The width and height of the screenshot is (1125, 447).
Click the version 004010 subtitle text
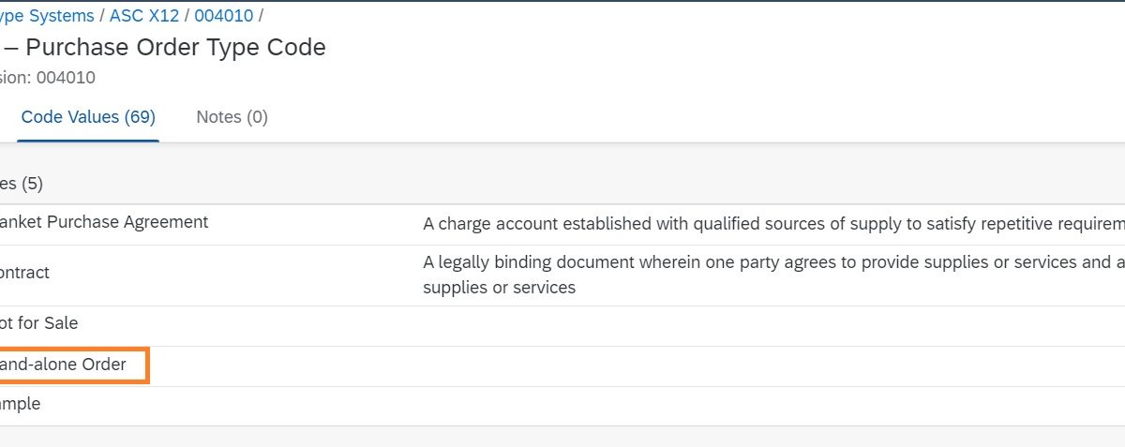tap(47, 78)
